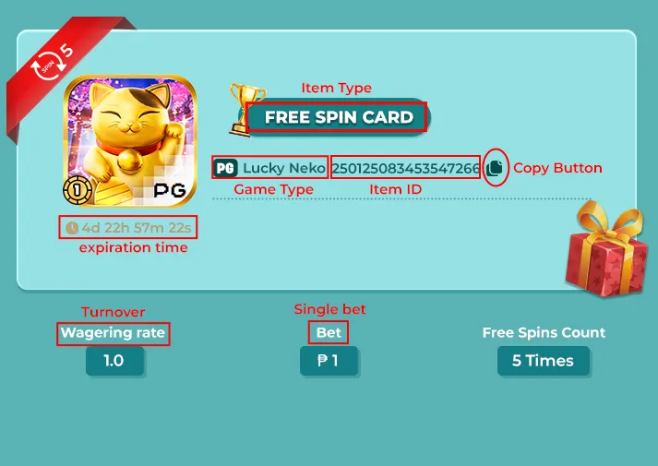Click the clock icon by expiration timer

click(x=72, y=228)
